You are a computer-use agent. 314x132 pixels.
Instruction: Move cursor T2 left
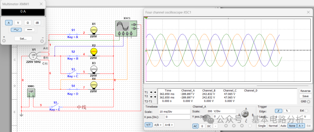151,97
